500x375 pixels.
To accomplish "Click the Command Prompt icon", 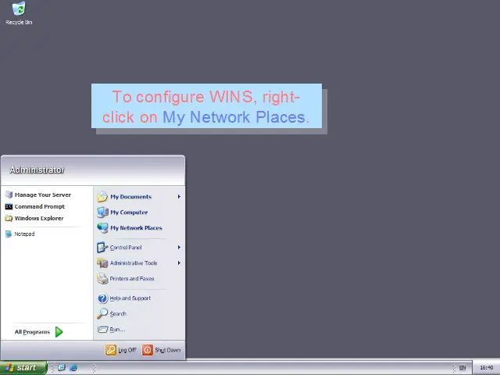I will [9, 206].
